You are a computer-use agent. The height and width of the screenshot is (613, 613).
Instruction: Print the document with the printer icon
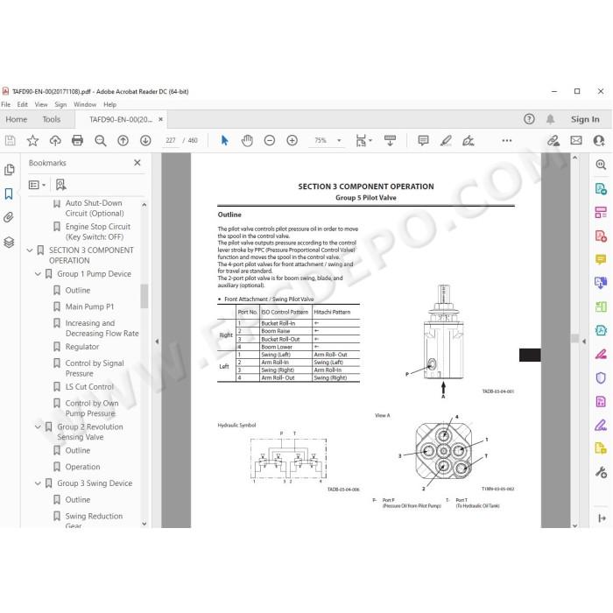77,140
